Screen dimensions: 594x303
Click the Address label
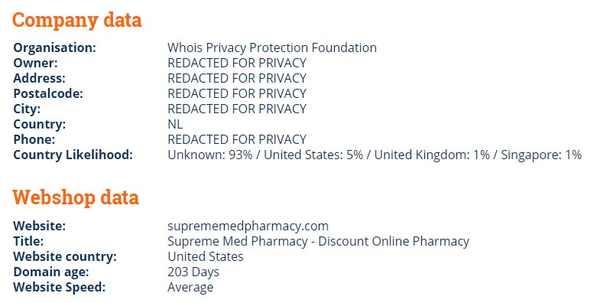pyautogui.click(x=40, y=78)
